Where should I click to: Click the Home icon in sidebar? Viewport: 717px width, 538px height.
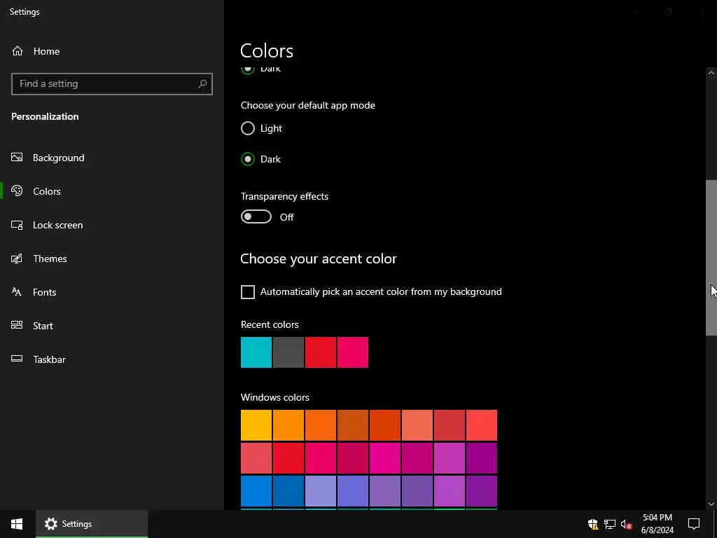tap(18, 51)
